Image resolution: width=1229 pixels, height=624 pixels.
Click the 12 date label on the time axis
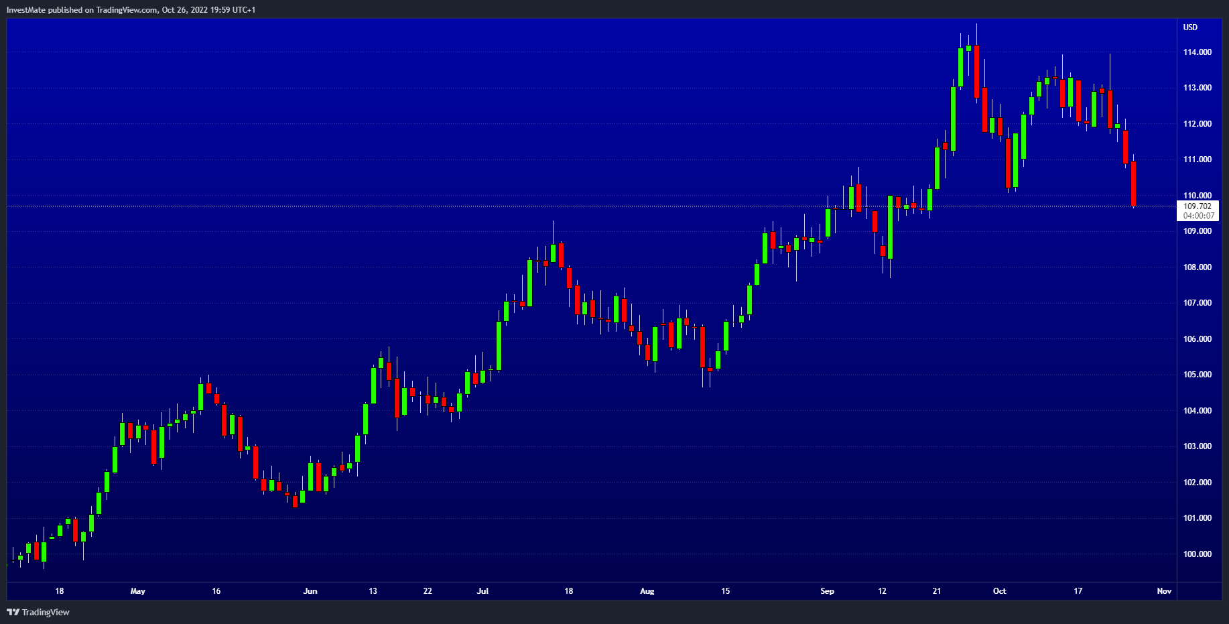pyautogui.click(x=882, y=591)
